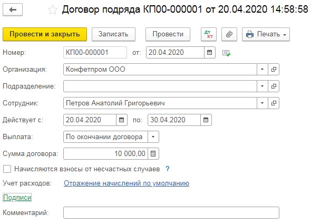
Task: Open calendar for document date field
Action: (x=210, y=52)
